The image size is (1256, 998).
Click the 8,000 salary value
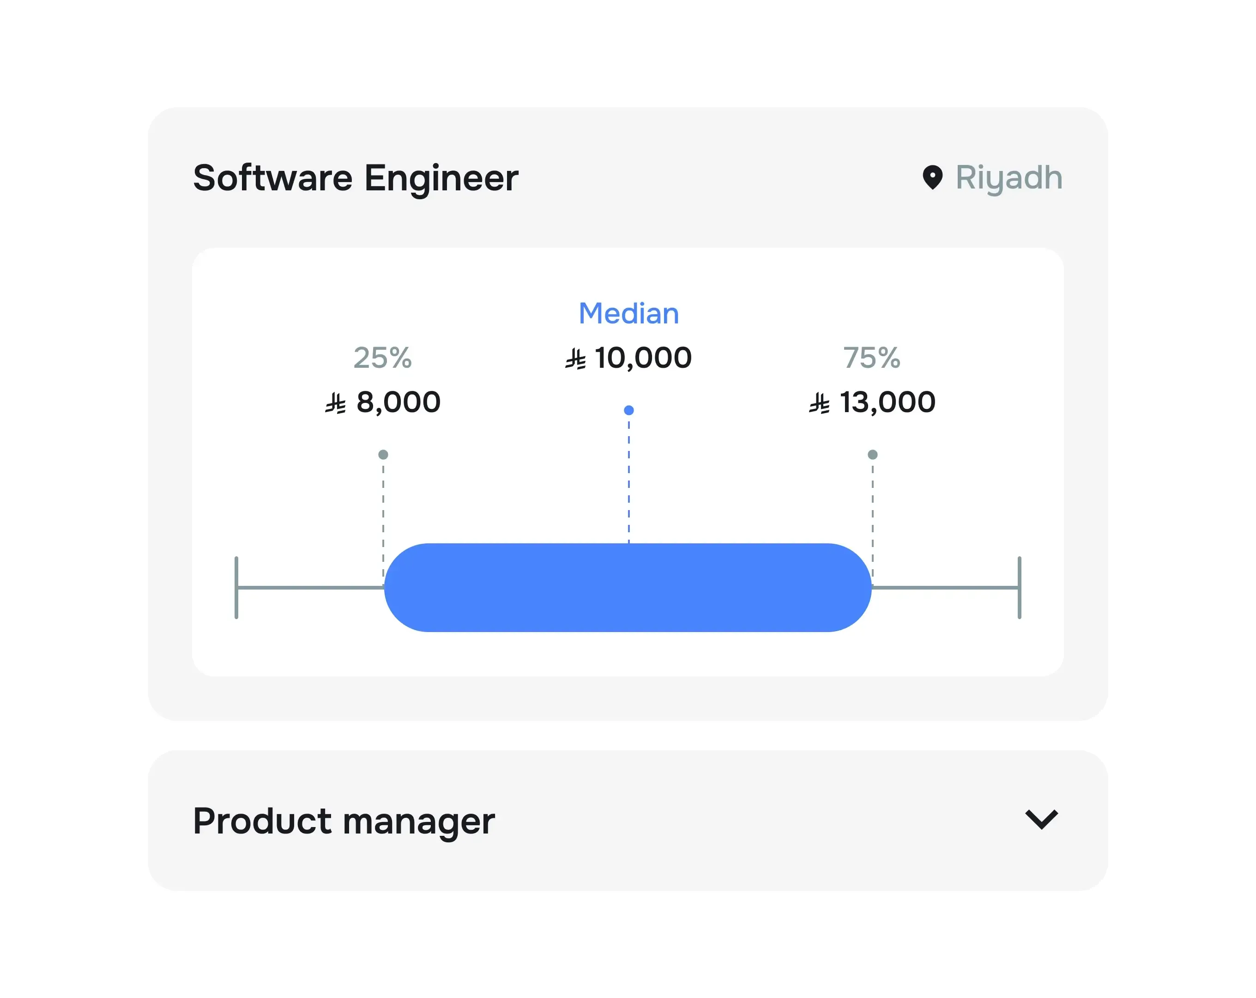(399, 402)
